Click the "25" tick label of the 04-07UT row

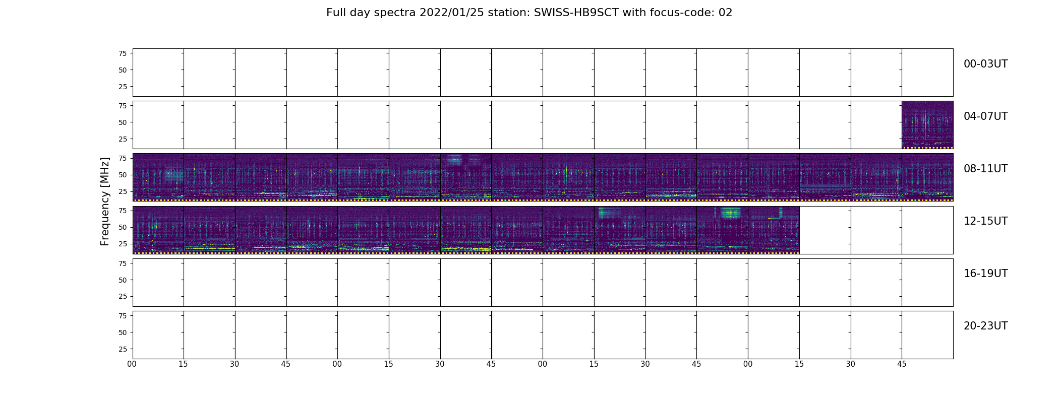pyautogui.click(x=123, y=139)
